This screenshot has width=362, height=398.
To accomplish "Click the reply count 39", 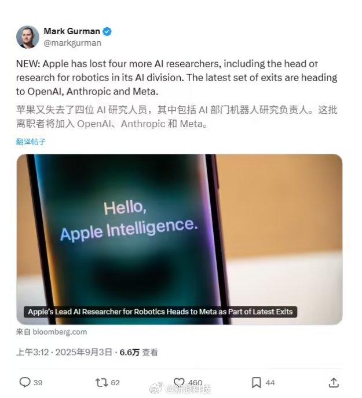I will 38,383.
